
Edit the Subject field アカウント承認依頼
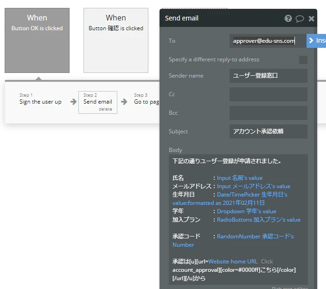click(x=268, y=131)
